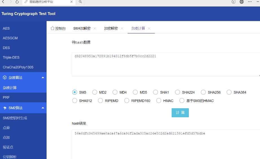This screenshot has height=159, width=260.
Task: Select the SM3 radio button
Action: (75, 92)
